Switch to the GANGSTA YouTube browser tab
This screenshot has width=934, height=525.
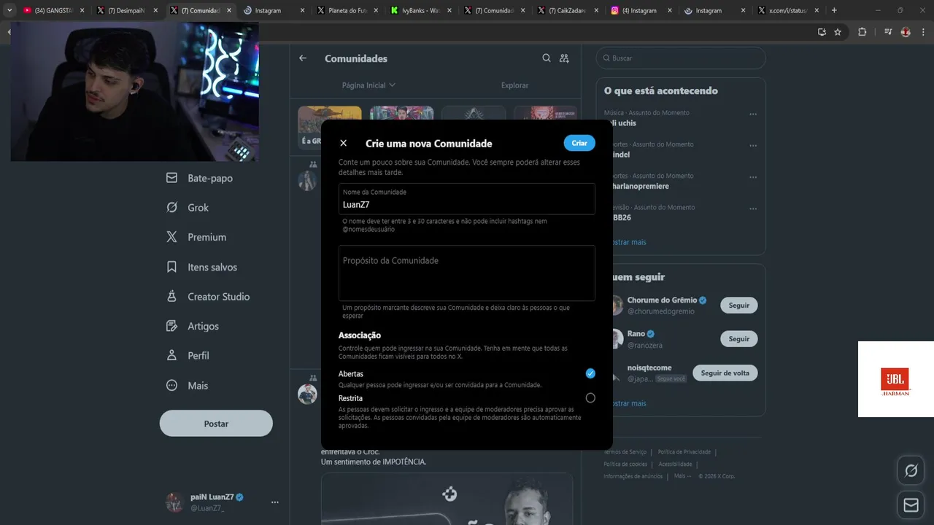[x=54, y=10]
